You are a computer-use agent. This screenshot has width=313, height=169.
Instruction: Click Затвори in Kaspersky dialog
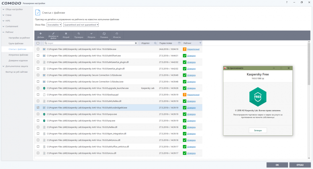pyautogui.click(x=258, y=130)
